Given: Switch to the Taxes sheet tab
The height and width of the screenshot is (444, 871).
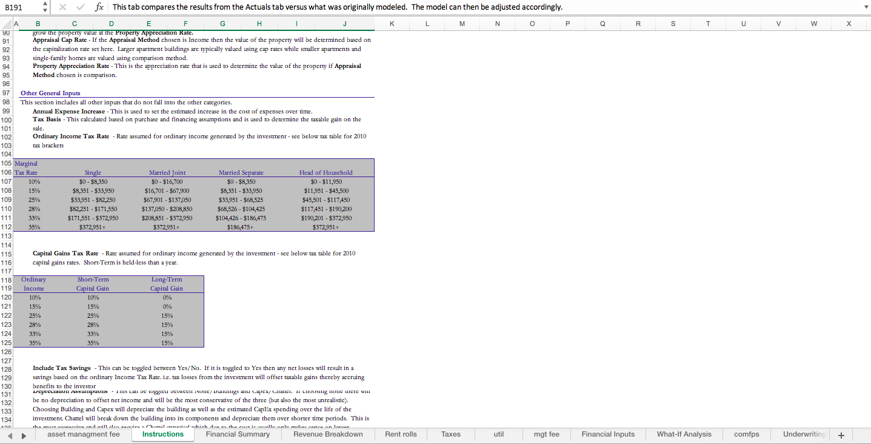Looking at the screenshot, I should 451,434.
